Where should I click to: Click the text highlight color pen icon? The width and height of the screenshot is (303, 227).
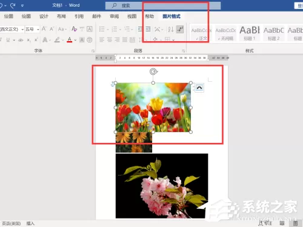pyautogui.click(x=57, y=40)
